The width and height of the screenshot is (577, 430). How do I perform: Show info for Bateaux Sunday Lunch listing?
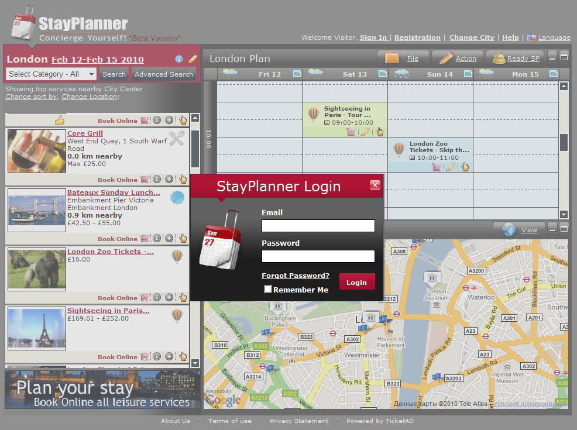[157, 238]
